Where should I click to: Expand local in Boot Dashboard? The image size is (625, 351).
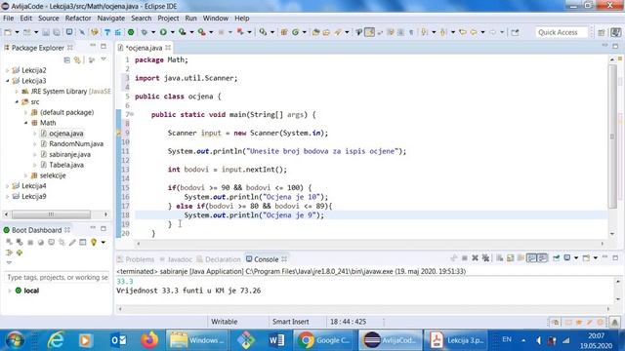tap(9, 291)
